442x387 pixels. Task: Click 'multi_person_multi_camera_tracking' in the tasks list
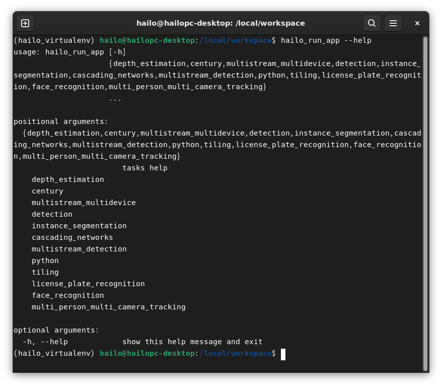109,306
